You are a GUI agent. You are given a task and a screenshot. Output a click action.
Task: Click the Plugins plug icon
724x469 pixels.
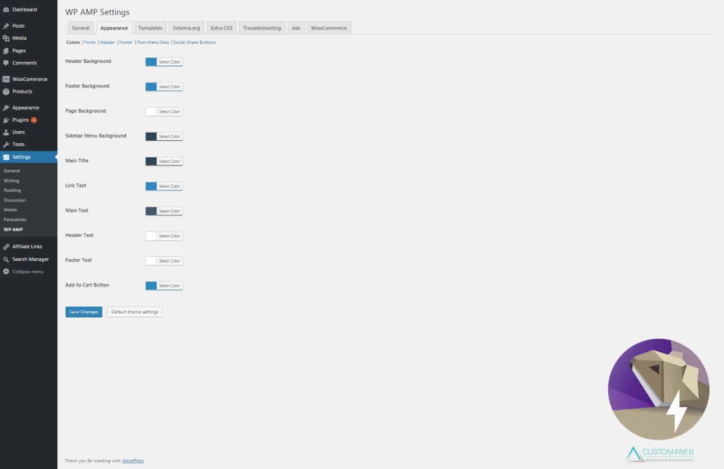(6, 120)
